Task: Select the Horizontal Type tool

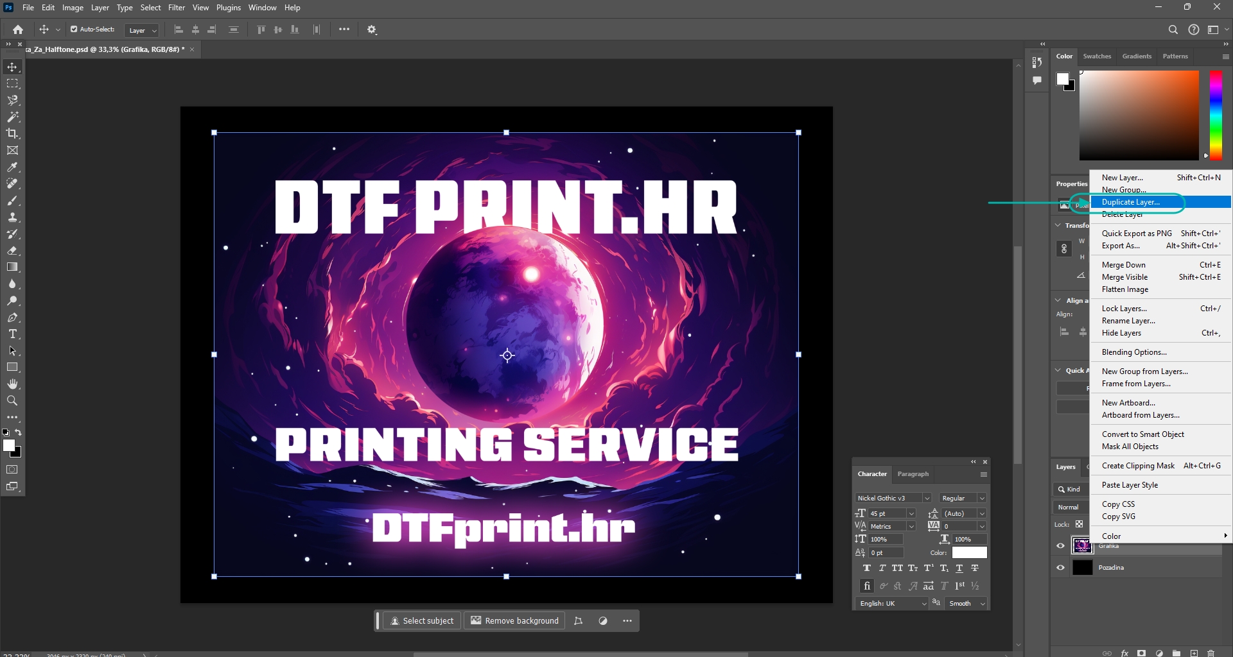Action: (x=12, y=334)
